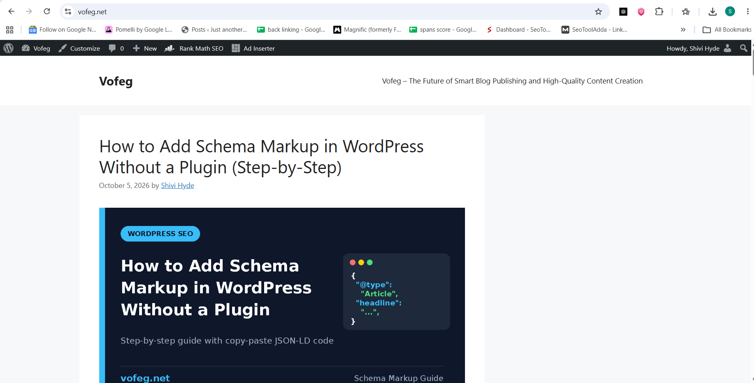Open the Downloads tray icon
Viewport: 754px width, 383px height.
click(x=712, y=11)
